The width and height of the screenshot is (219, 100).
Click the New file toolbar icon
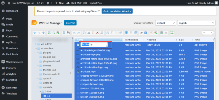point(54,33)
